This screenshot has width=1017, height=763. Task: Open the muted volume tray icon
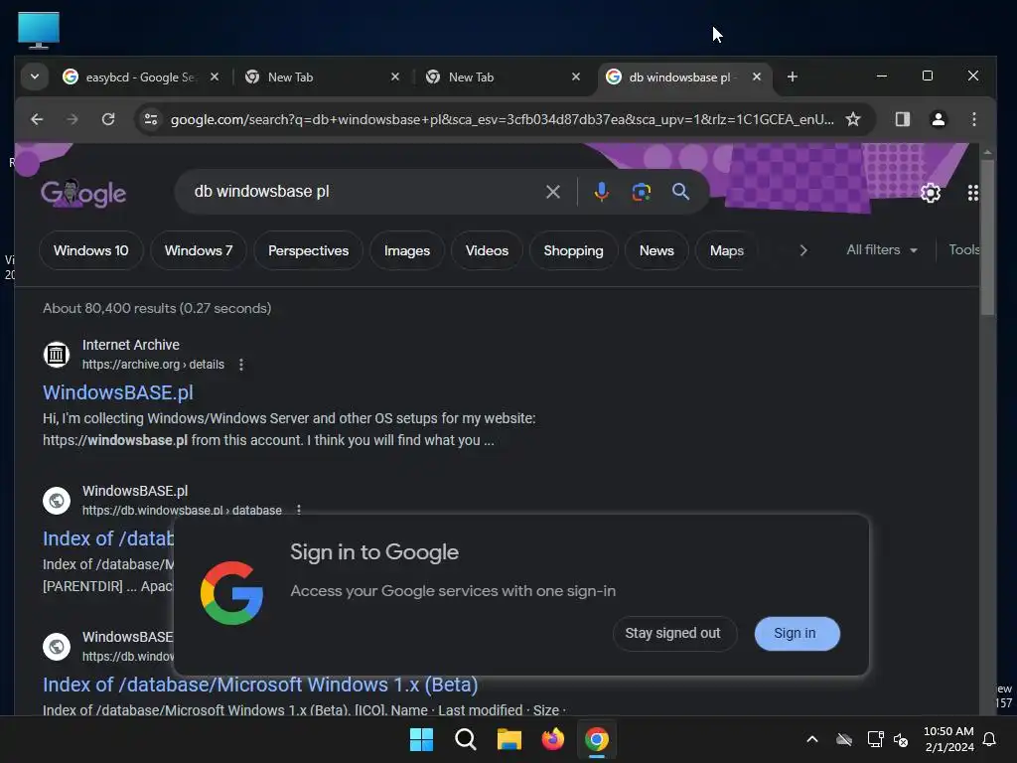pos(901,739)
